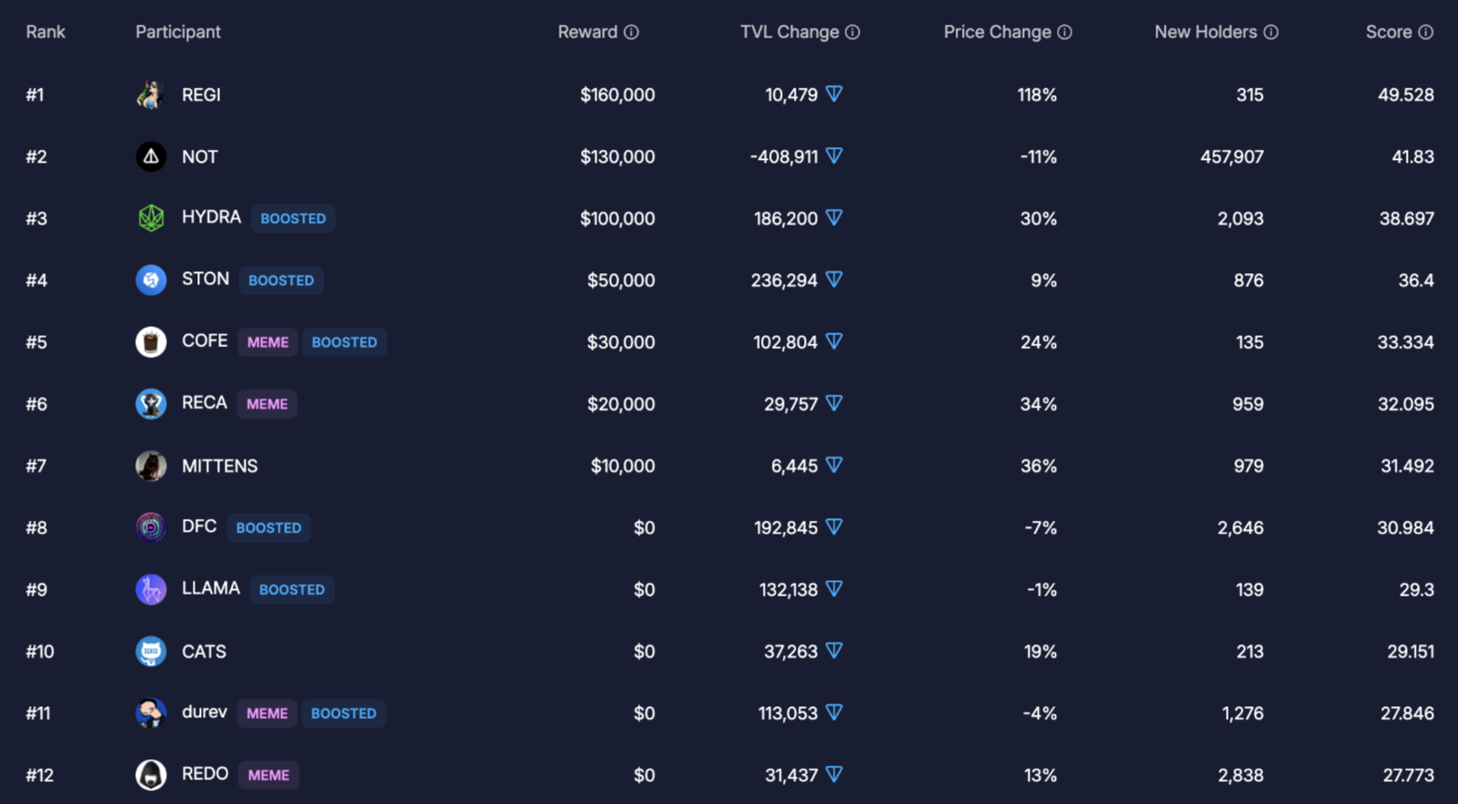Image resolution: width=1458 pixels, height=804 pixels.
Task: Click the BOOSTED badge on durev
Action: [343, 713]
